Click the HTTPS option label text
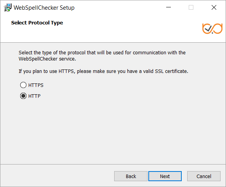 36,85
